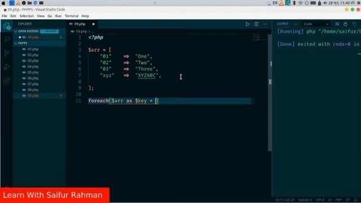Select 09.php in PHPPS folder list
The width and height of the screenshot is (361, 203).
[x=33, y=95]
